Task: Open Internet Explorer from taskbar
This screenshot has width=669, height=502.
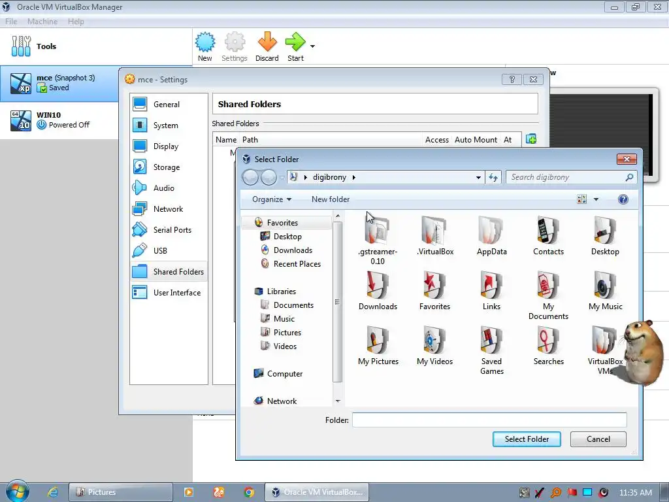Action: [x=52, y=492]
